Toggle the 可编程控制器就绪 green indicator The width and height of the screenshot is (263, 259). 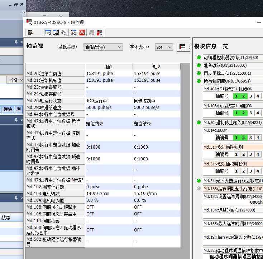tap(199, 58)
